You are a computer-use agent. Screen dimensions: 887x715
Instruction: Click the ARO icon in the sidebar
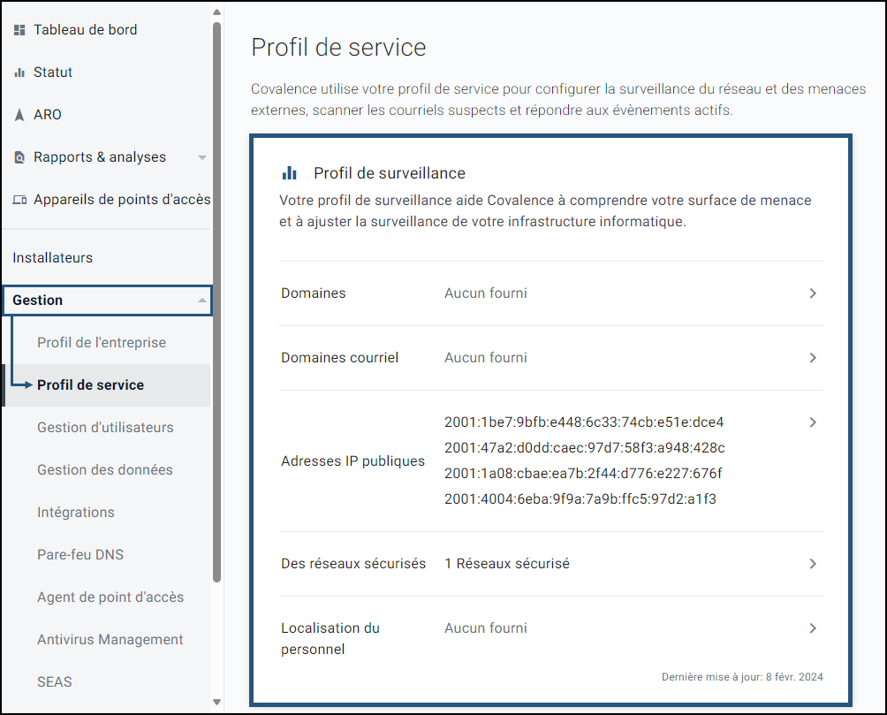click(x=18, y=114)
